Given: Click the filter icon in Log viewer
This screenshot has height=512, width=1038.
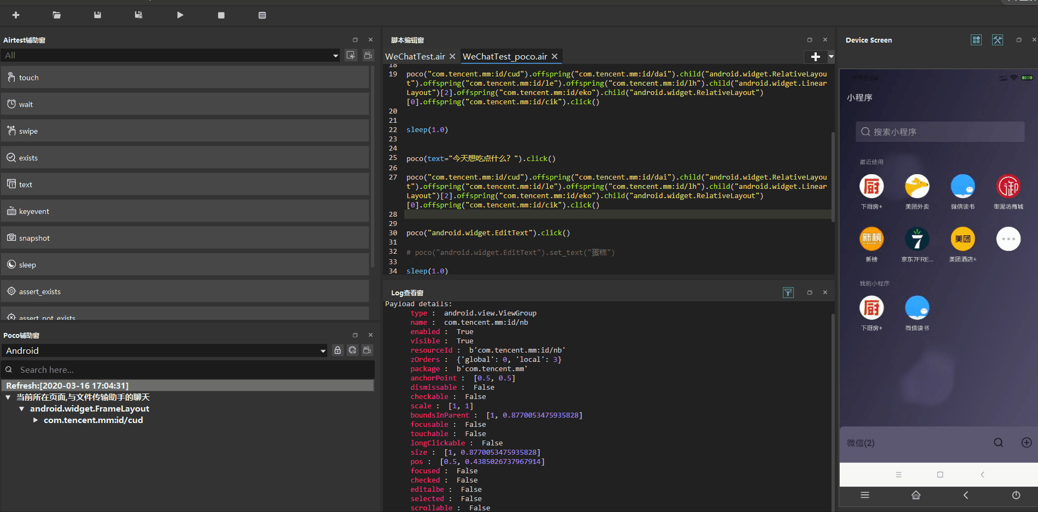Looking at the screenshot, I should pyautogui.click(x=788, y=293).
